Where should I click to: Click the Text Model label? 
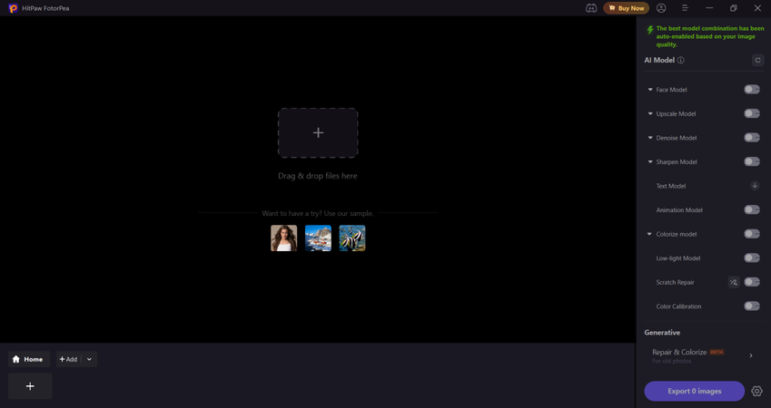[x=671, y=186]
